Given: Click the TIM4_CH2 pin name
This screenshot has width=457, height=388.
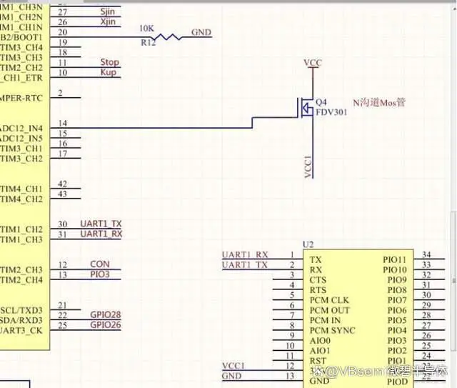Looking at the screenshot, I should tap(21, 199).
